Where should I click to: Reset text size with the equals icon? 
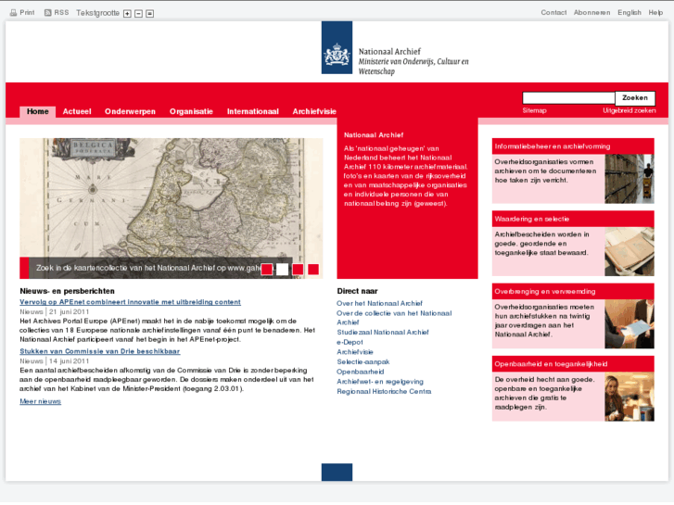(x=149, y=14)
